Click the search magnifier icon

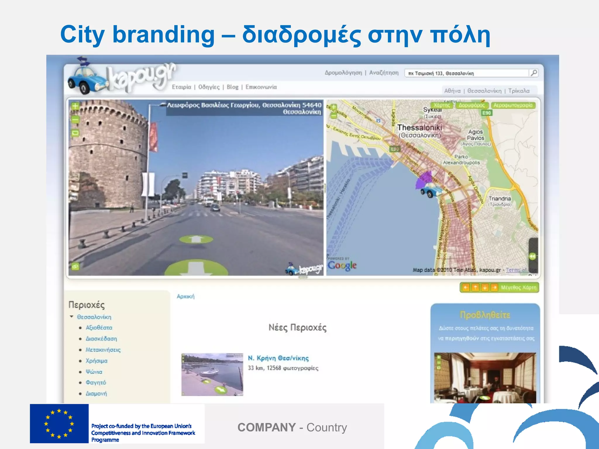[x=534, y=73]
